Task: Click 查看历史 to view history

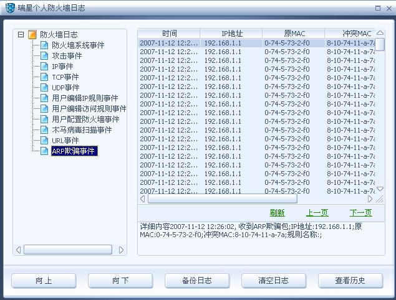Action: point(350,281)
